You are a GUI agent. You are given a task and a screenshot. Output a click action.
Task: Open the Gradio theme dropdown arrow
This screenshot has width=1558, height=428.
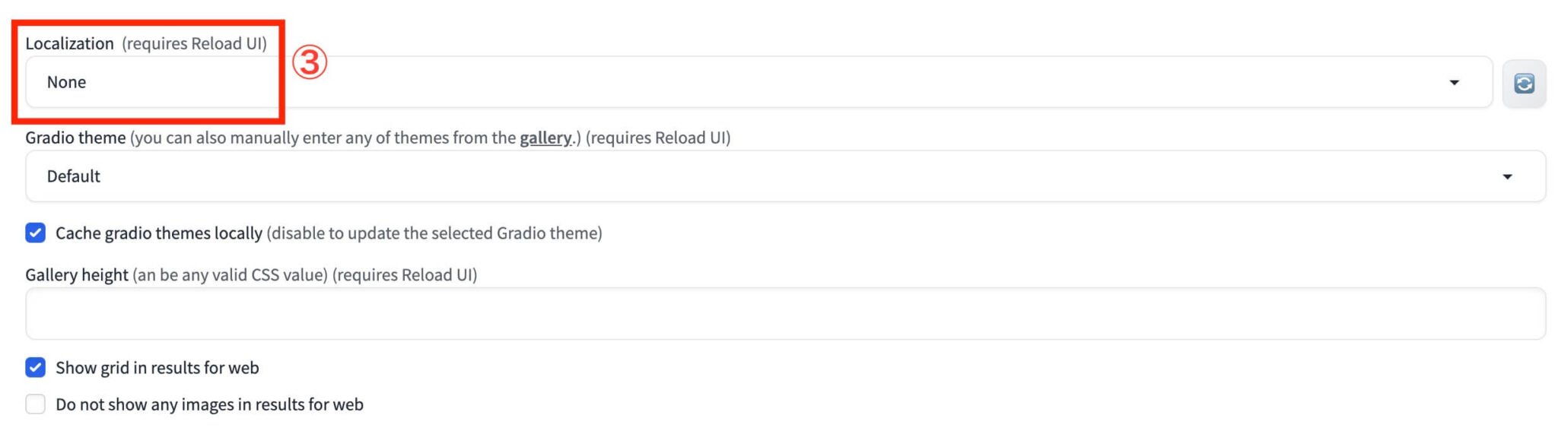(1507, 176)
